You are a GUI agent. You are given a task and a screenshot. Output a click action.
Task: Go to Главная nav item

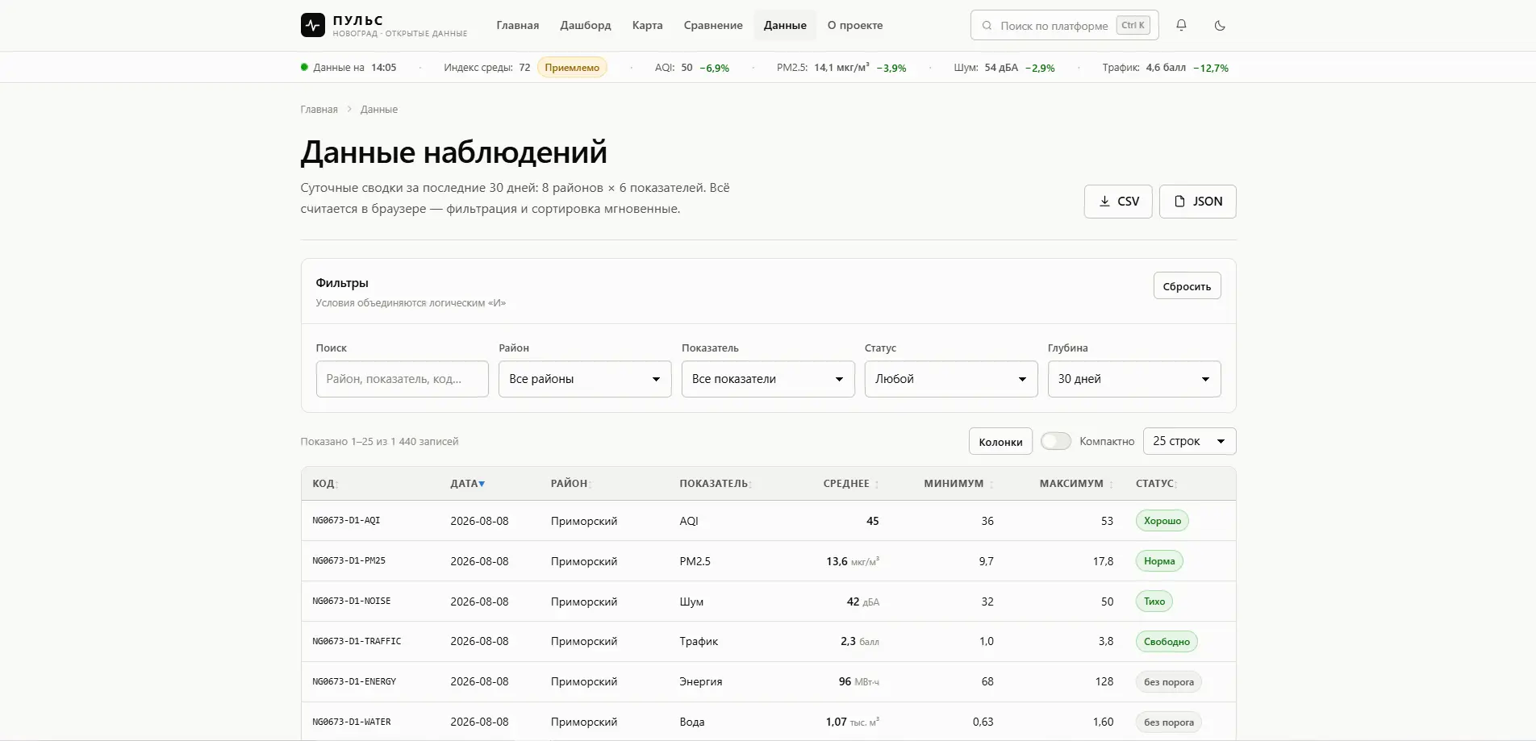point(518,25)
